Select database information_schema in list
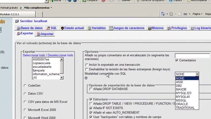The height and width of the screenshot is (119, 211). (46, 74)
